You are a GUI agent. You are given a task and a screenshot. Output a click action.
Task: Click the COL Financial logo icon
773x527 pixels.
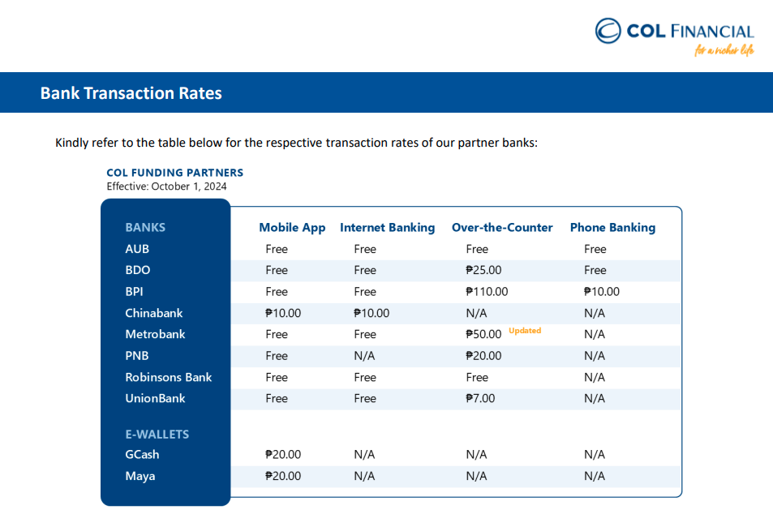pos(609,32)
